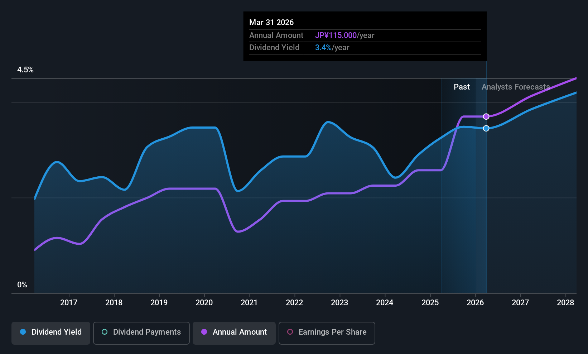Screen dimensions: 588x354
Task: Click the 2020 x-axis year label
Action: click(204, 302)
